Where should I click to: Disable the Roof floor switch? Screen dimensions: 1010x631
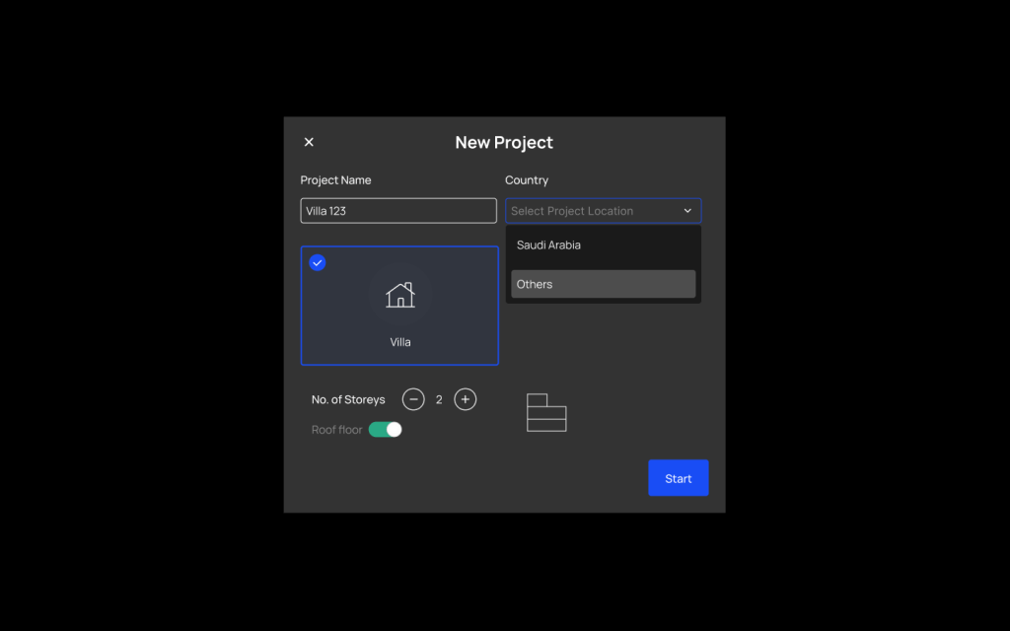[x=386, y=430]
